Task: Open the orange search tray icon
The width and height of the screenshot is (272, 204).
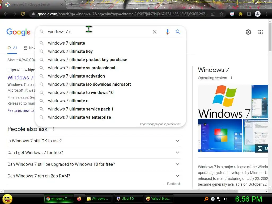Action: pyautogui.click(x=206, y=199)
